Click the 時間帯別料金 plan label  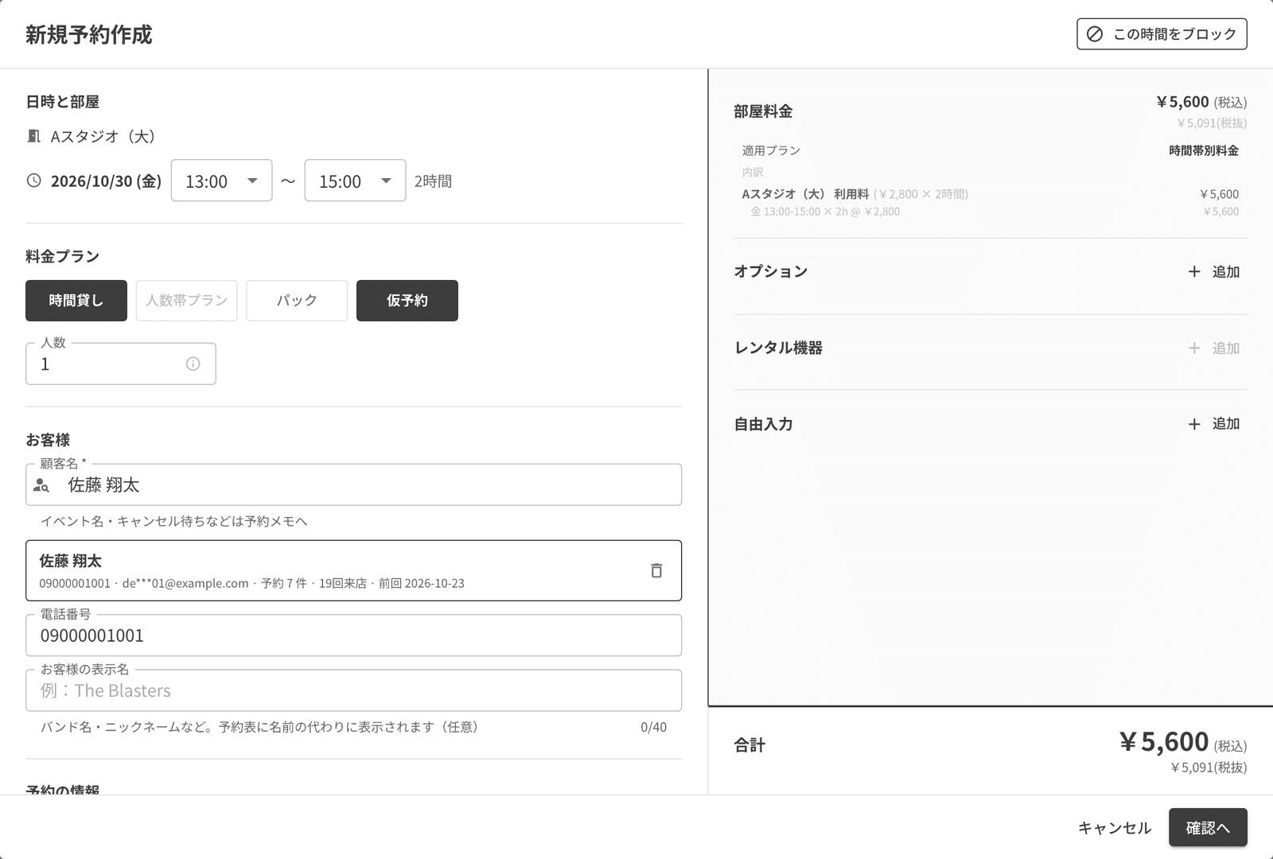(x=1204, y=150)
